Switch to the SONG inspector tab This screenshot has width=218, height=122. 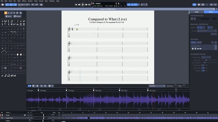tap(197, 12)
